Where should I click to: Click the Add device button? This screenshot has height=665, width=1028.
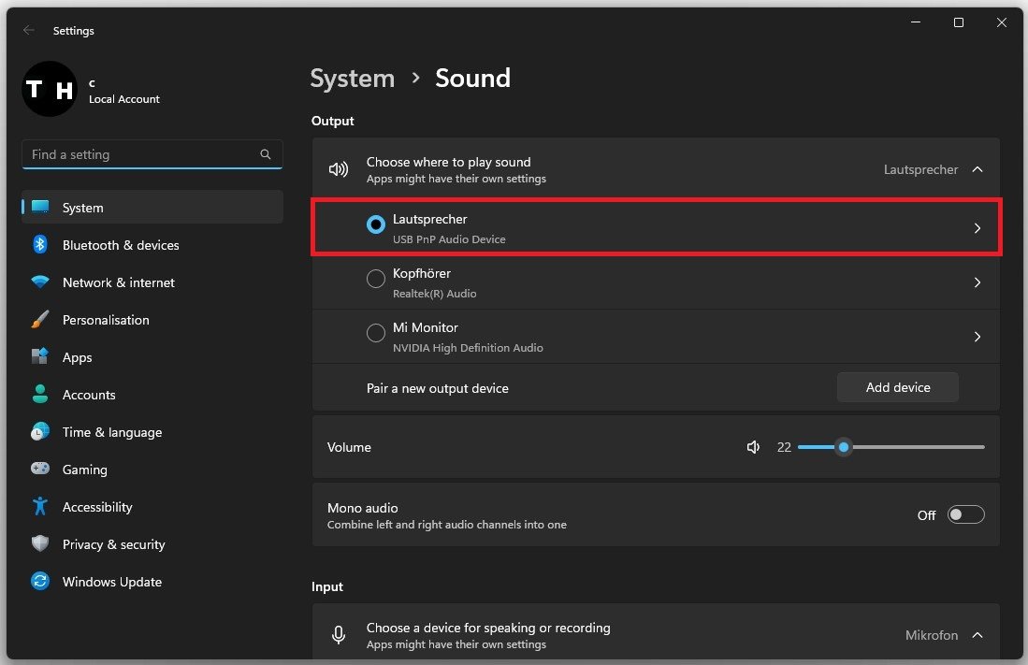tap(897, 387)
